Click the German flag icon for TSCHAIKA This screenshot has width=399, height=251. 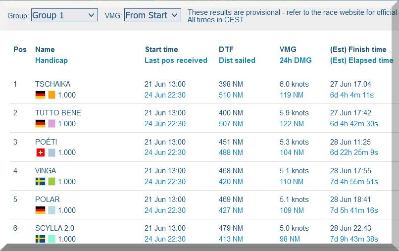[x=40, y=95]
